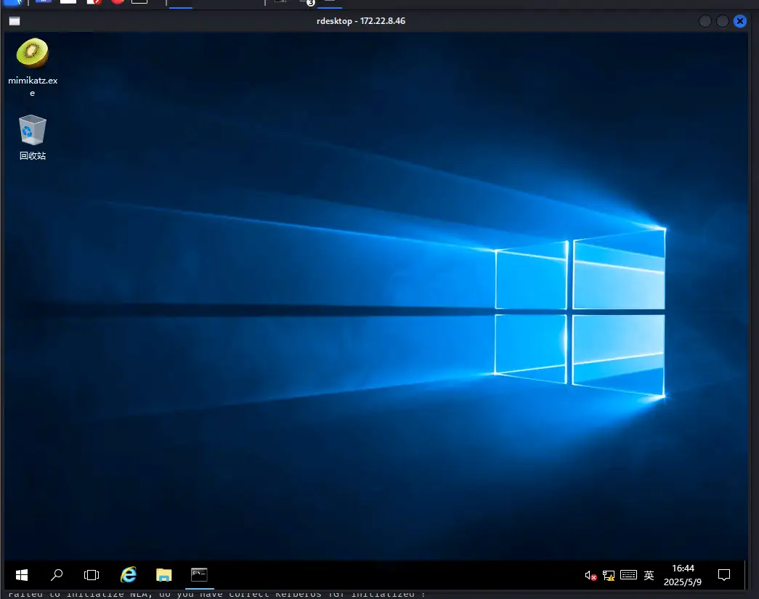
Task: Open the Action Center notification icon
Action: click(724, 575)
